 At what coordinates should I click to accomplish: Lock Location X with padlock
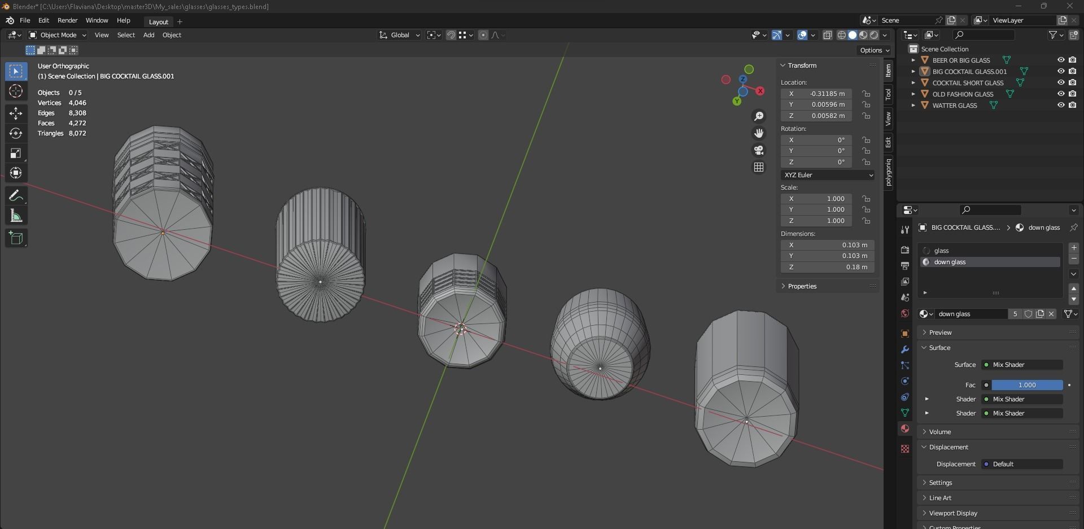[866, 94]
